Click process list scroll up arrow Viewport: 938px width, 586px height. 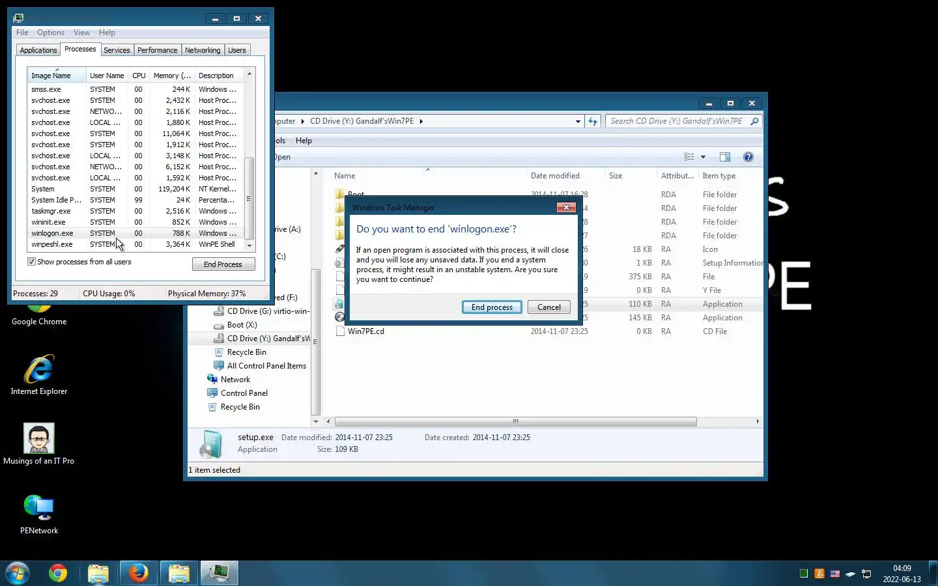pos(249,74)
